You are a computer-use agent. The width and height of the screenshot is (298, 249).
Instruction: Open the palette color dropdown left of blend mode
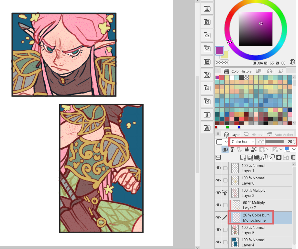pos(221,142)
